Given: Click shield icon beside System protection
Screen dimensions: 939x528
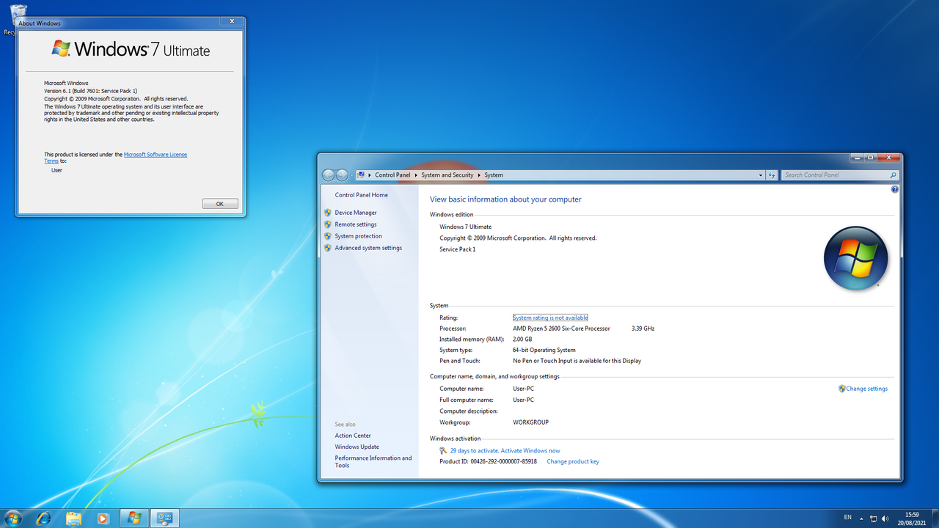Looking at the screenshot, I should 328,236.
